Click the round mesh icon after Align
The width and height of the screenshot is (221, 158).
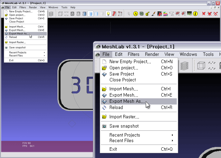tap(142, 14)
